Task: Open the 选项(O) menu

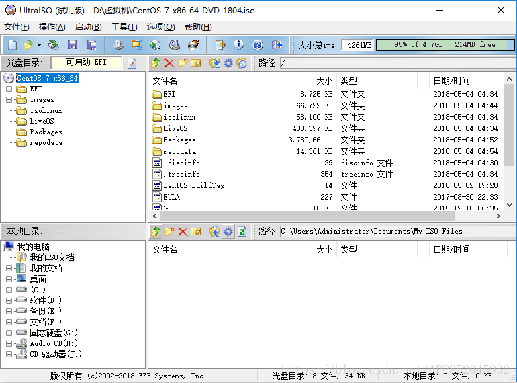Action: coord(160,27)
